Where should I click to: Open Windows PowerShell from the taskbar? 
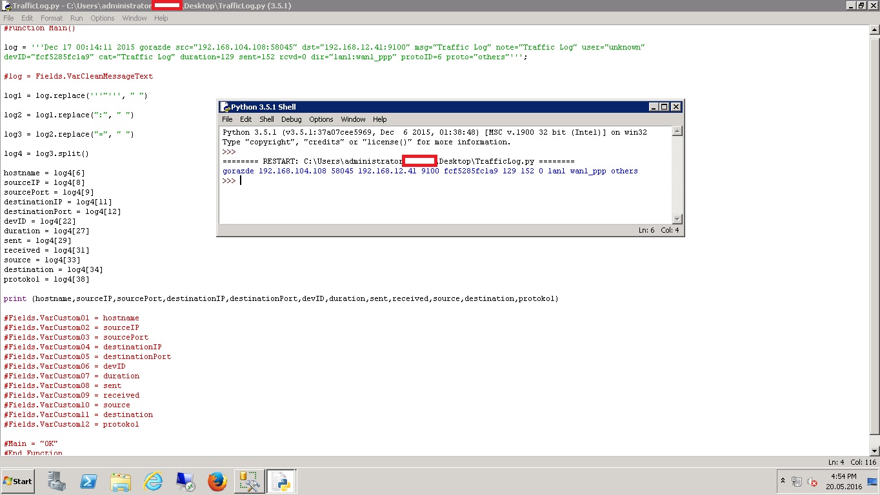coord(88,481)
